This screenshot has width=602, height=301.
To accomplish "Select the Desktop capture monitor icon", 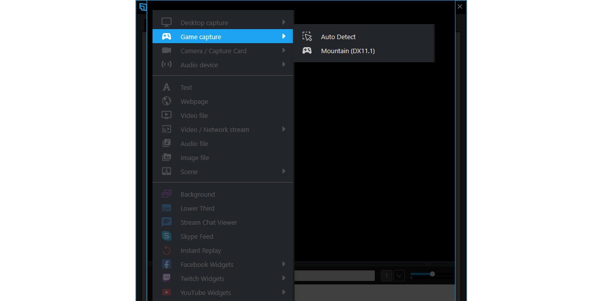I will (x=166, y=22).
